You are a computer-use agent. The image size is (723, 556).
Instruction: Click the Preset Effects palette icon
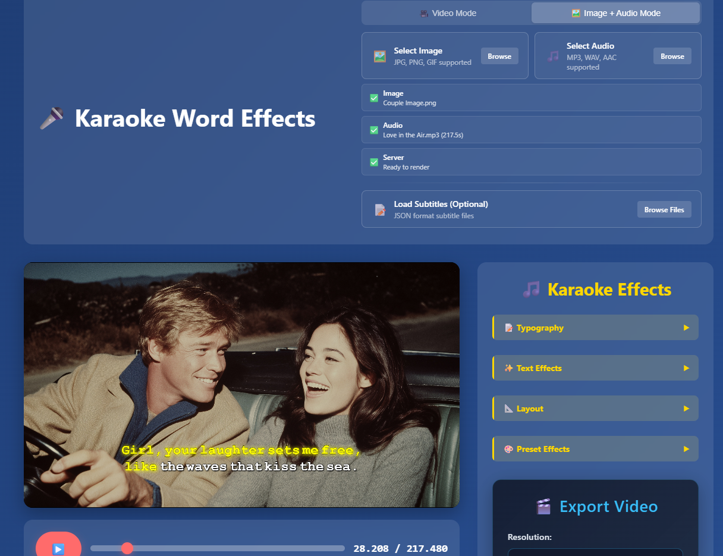(508, 449)
